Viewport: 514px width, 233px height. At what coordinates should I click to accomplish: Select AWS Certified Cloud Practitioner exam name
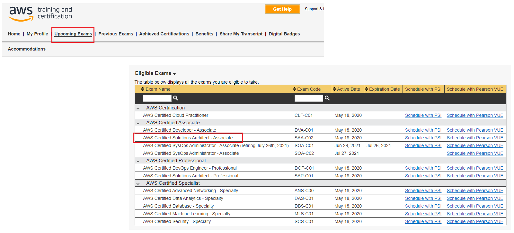click(x=175, y=115)
